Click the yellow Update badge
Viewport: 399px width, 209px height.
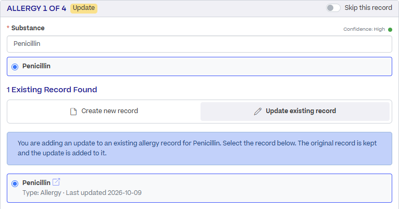point(84,8)
